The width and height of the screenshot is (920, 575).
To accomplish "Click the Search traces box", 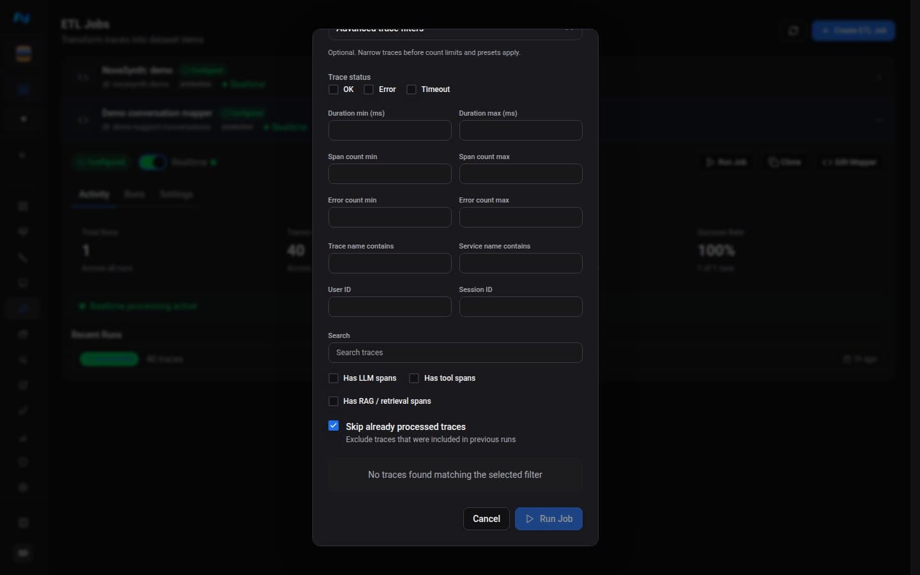I will tap(456, 353).
